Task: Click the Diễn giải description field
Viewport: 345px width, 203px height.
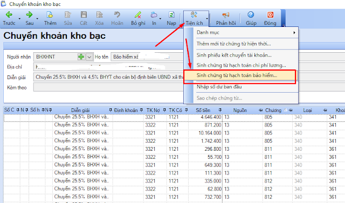Action: [x=108, y=77]
